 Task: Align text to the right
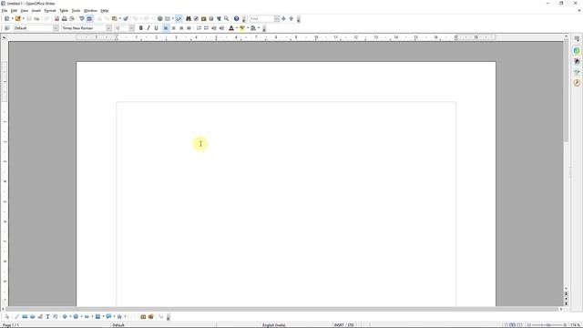click(181, 28)
